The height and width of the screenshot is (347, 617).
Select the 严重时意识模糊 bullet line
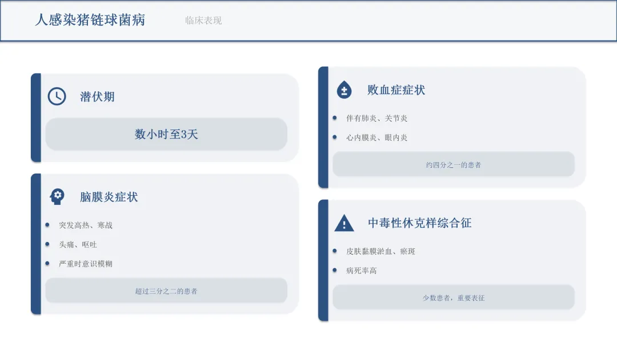(x=86, y=264)
